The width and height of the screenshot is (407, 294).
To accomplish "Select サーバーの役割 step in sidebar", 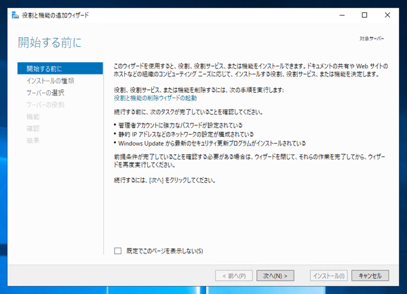I will (x=45, y=104).
